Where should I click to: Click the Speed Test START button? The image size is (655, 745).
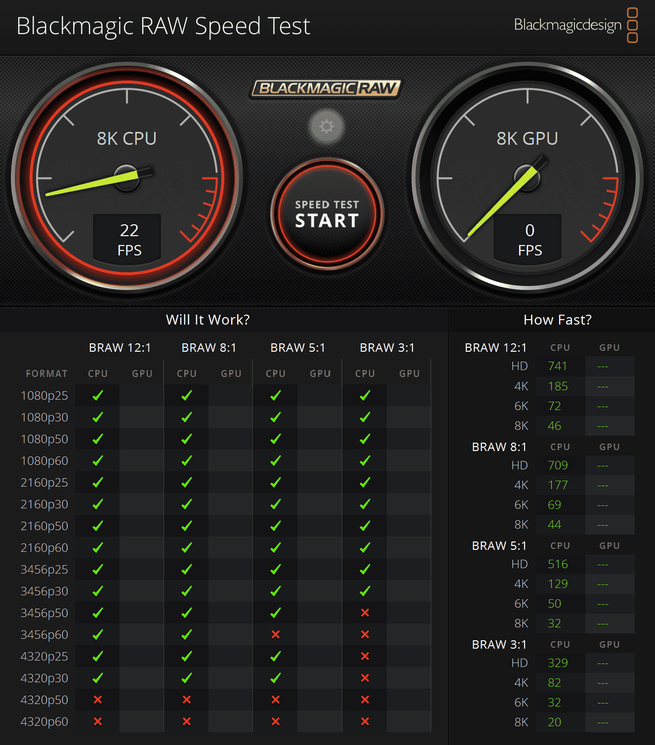point(327,214)
